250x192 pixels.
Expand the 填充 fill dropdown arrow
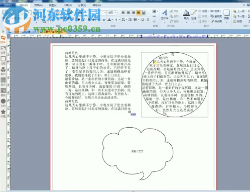point(186,22)
